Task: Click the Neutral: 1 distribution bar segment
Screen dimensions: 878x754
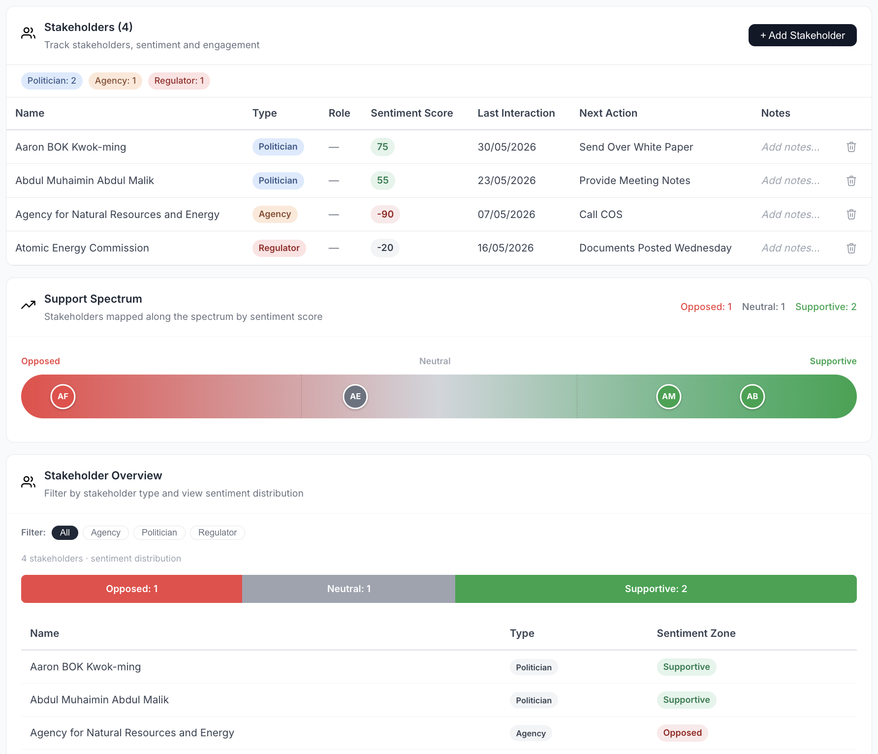Action: [349, 589]
